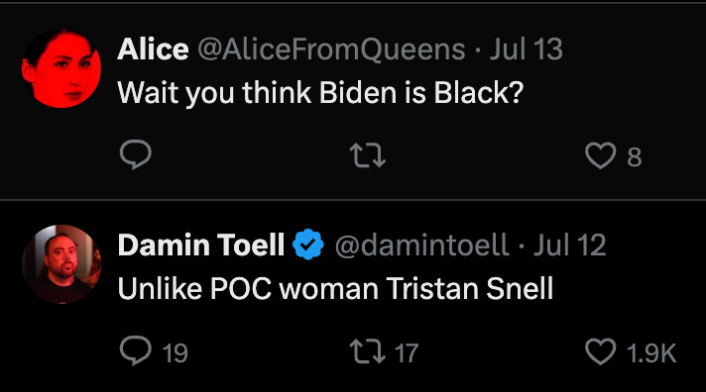Image resolution: width=706 pixels, height=392 pixels.
Task: Reply to Alice's tweet about Biden
Action: (x=136, y=154)
